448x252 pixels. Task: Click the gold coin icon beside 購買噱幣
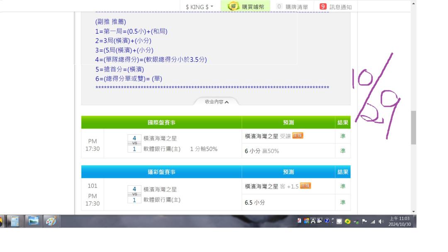pos(234,6)
